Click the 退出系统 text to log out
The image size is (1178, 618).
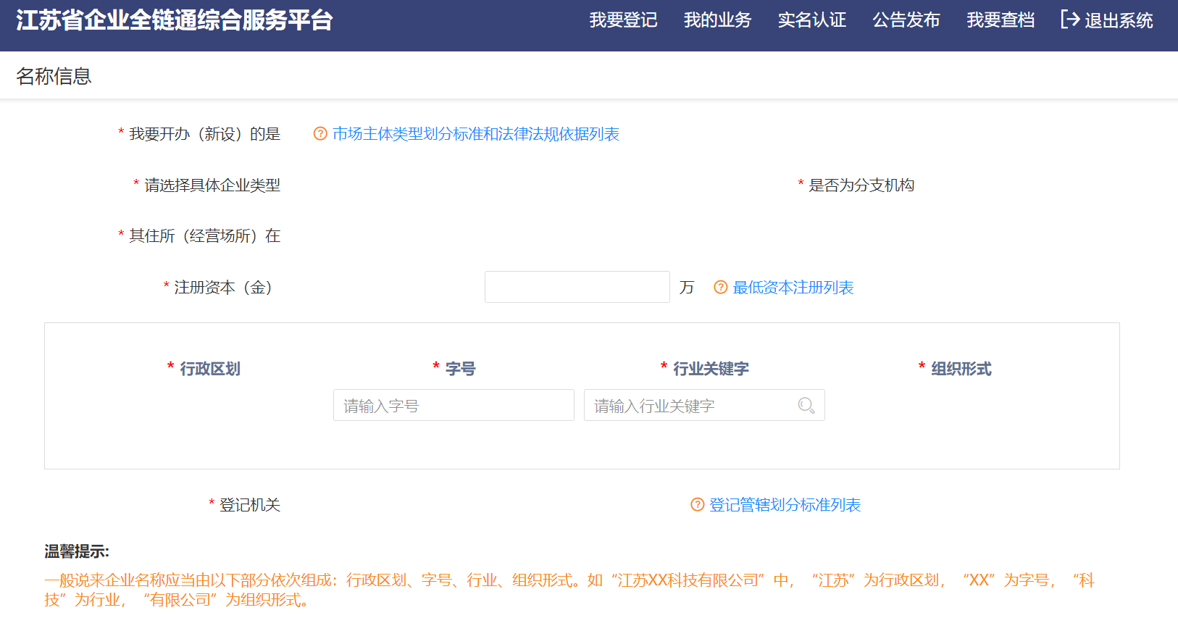pos(1119,20)
